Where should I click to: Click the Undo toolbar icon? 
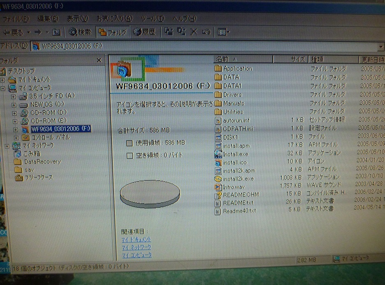[x=207, y=32]
